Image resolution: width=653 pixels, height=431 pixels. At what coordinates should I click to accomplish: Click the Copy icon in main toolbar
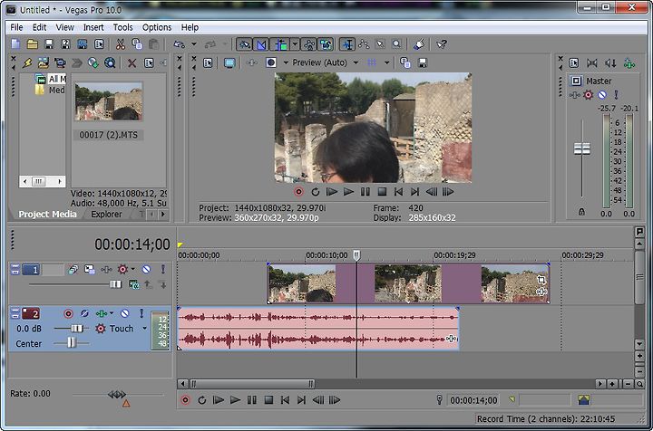[x=137, y=44]
